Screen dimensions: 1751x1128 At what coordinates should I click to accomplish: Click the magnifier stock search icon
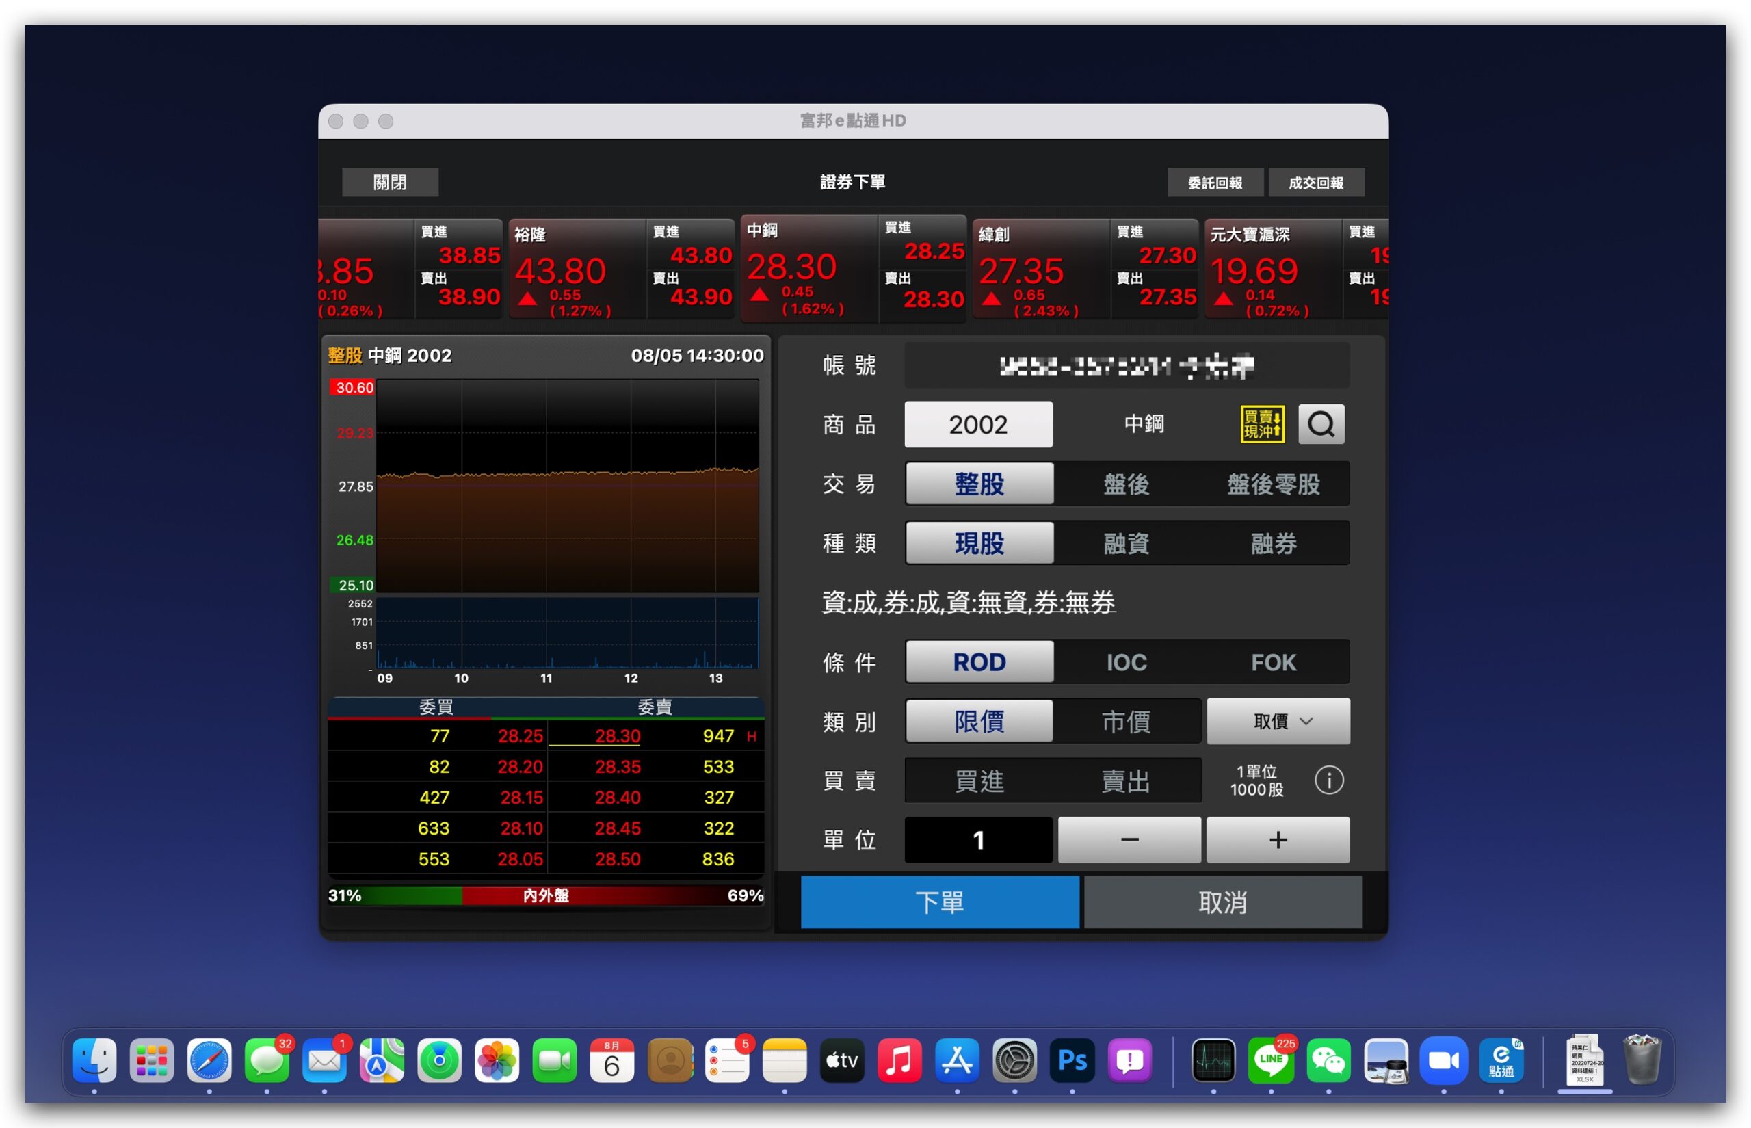[x=1321, y=424]
